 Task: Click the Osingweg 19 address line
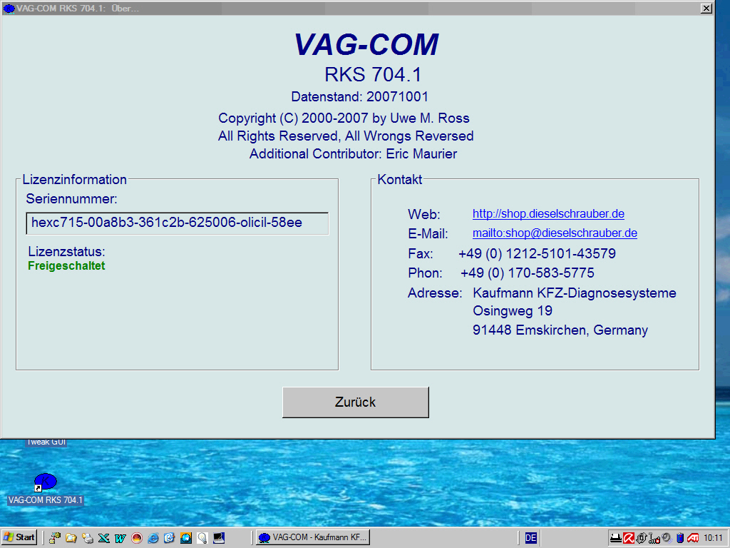tap(513, 311)
